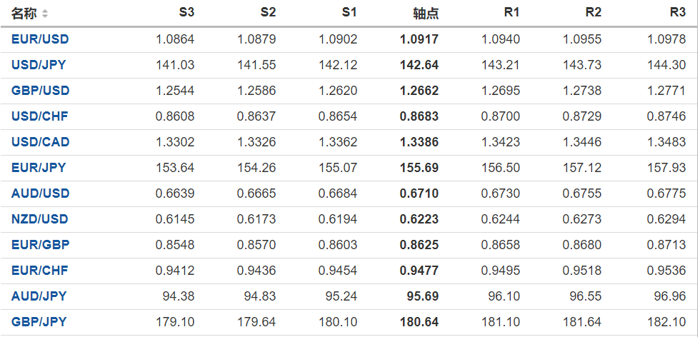700x337 pixels.
Task: Open the GBP/JPY currency pair link
Action: point(39,322)
